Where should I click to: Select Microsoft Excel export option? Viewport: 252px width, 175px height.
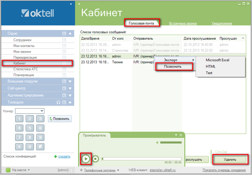coord(217,60)
